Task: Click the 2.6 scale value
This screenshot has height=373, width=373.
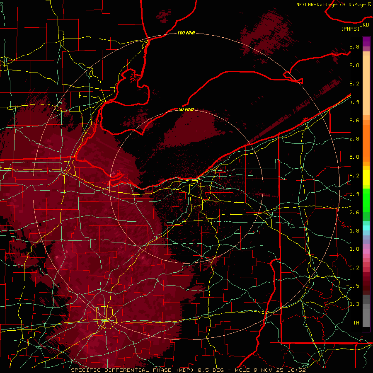Action: [x=354, y=212]
